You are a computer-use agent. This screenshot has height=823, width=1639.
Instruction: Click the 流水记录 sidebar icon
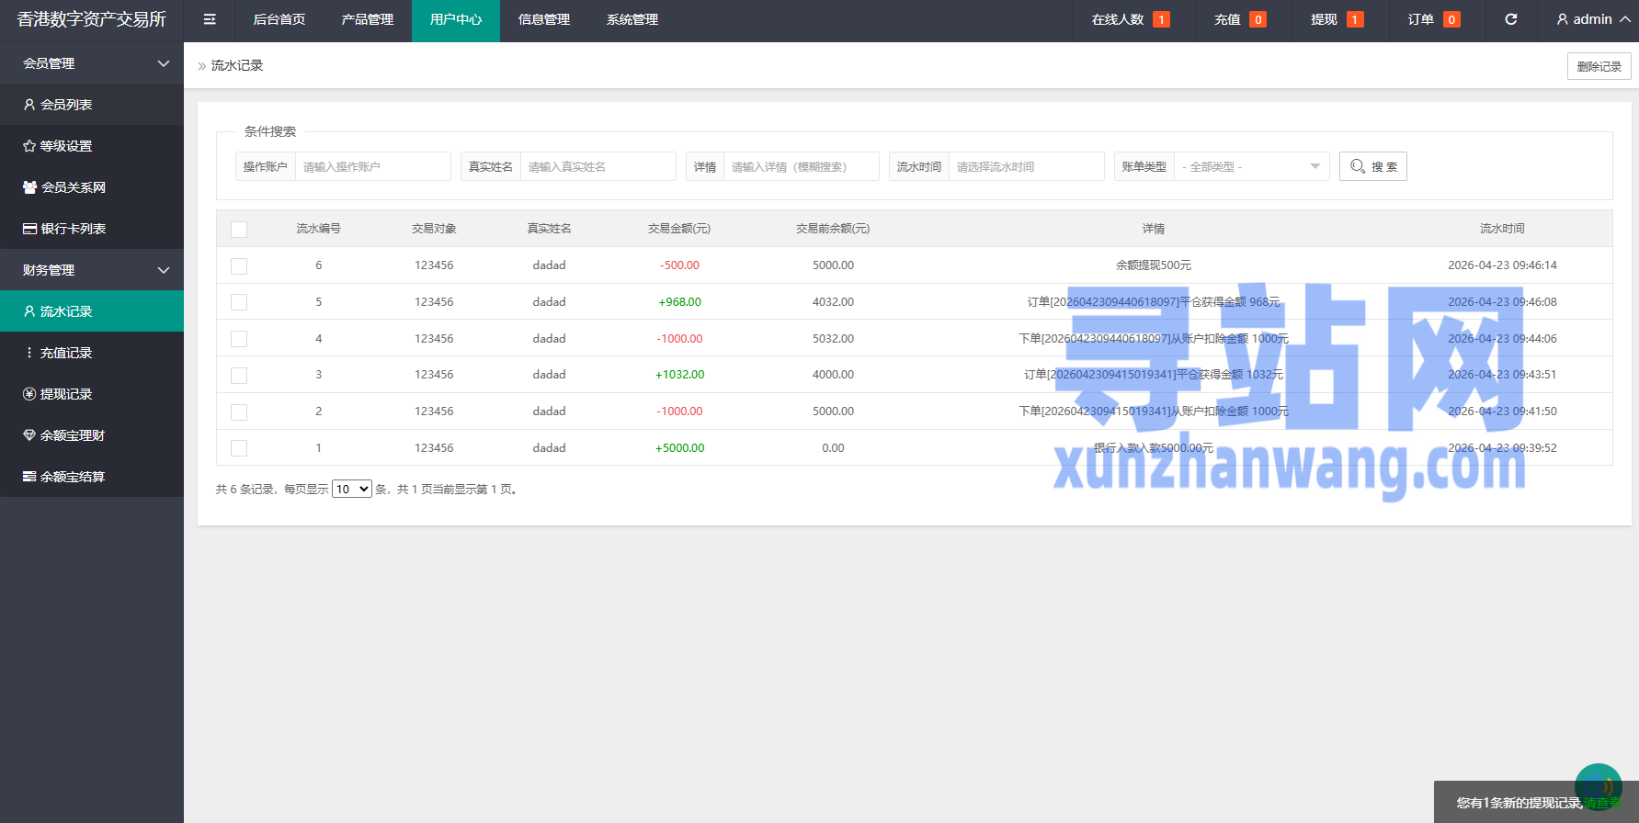(29, 311)
